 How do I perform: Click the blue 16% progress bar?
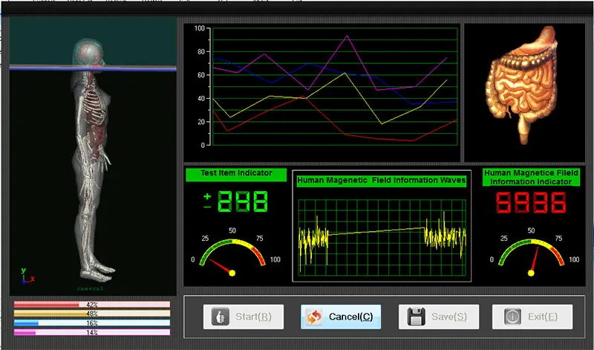(x=92, y=323)
